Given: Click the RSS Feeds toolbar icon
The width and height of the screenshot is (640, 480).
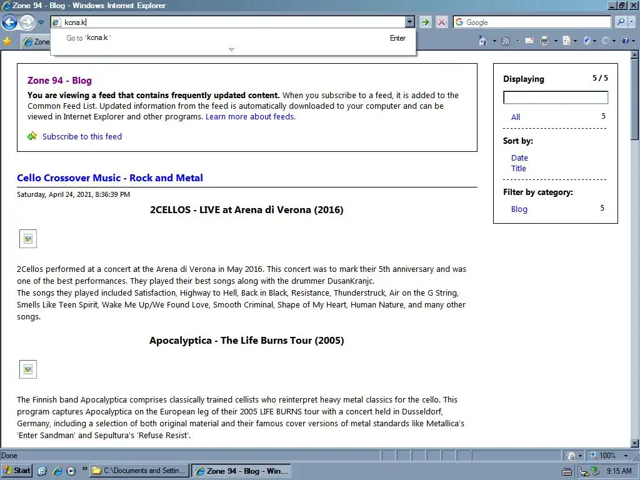Looking at the screenshot, I should click(x=506, y=41).
